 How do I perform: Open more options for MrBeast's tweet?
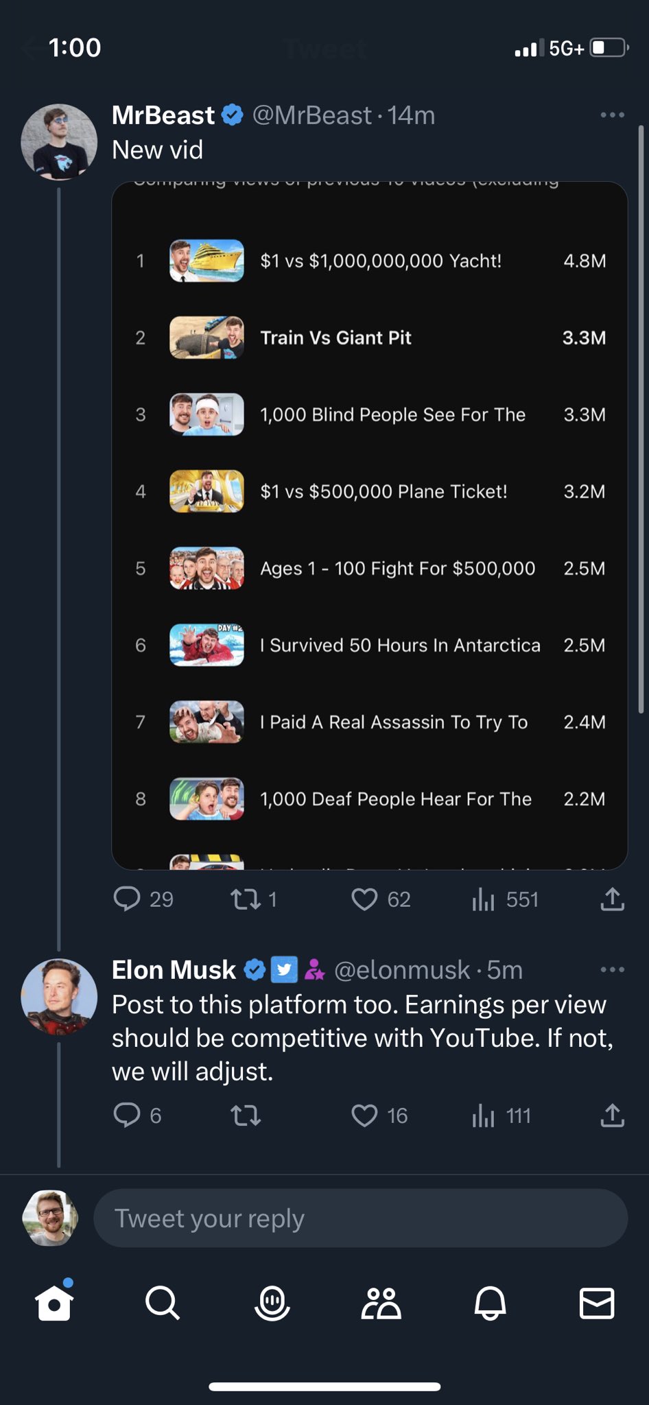tap(612, 115)
